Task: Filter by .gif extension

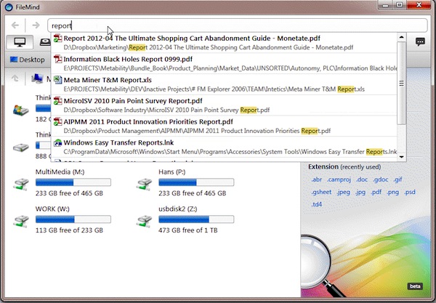Action: (397, 179)
